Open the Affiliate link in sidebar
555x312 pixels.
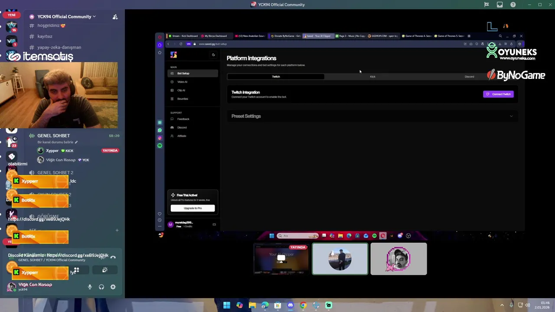(x=193, y=136)
